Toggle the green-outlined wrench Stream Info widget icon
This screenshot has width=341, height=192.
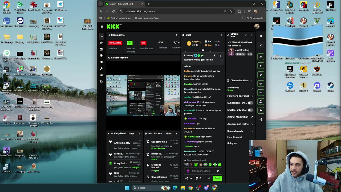click(261, 110)
